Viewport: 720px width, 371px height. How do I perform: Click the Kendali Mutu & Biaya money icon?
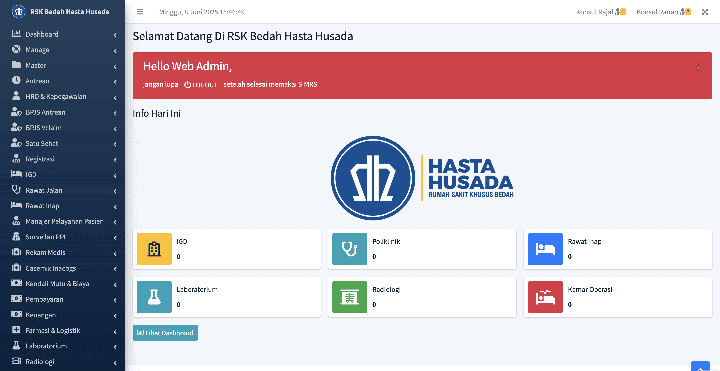point(16,283)
